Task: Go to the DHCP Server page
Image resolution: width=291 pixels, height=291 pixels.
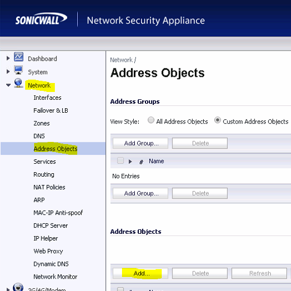Action: [x=50, y=225]
